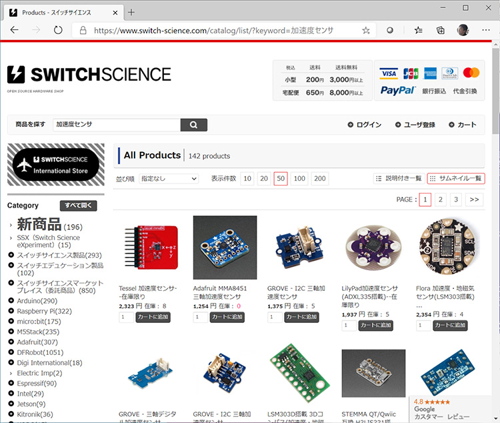Open the Tessel accelerometer product image

click(151, 248)
